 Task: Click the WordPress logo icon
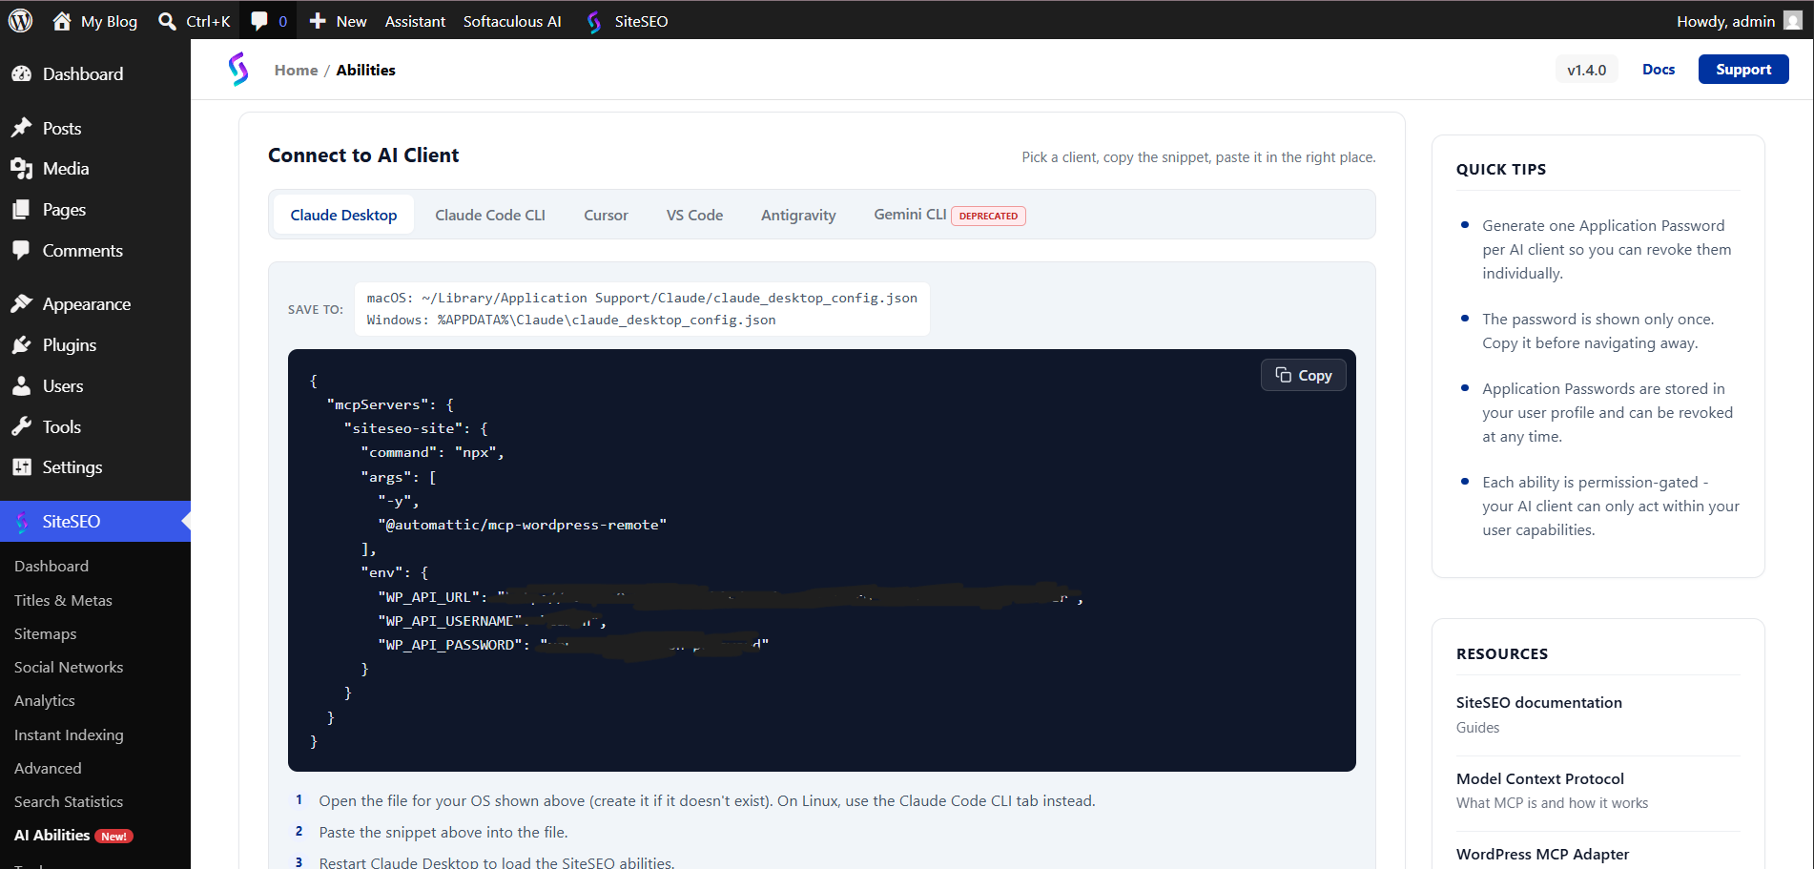tap(20, 20)
